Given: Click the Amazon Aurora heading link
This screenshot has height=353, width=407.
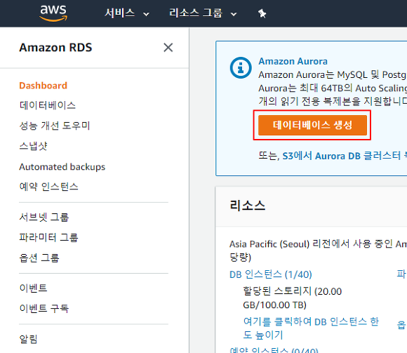Looking at the screenshot, I should tap(293, 61).
